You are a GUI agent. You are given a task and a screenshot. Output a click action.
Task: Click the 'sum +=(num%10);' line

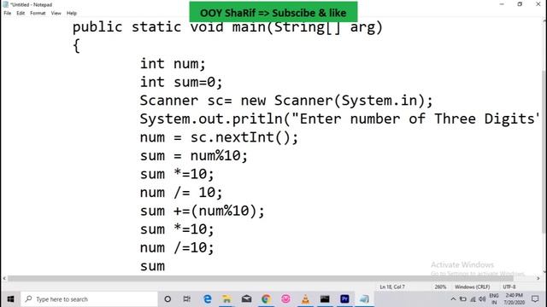point(203,211)
